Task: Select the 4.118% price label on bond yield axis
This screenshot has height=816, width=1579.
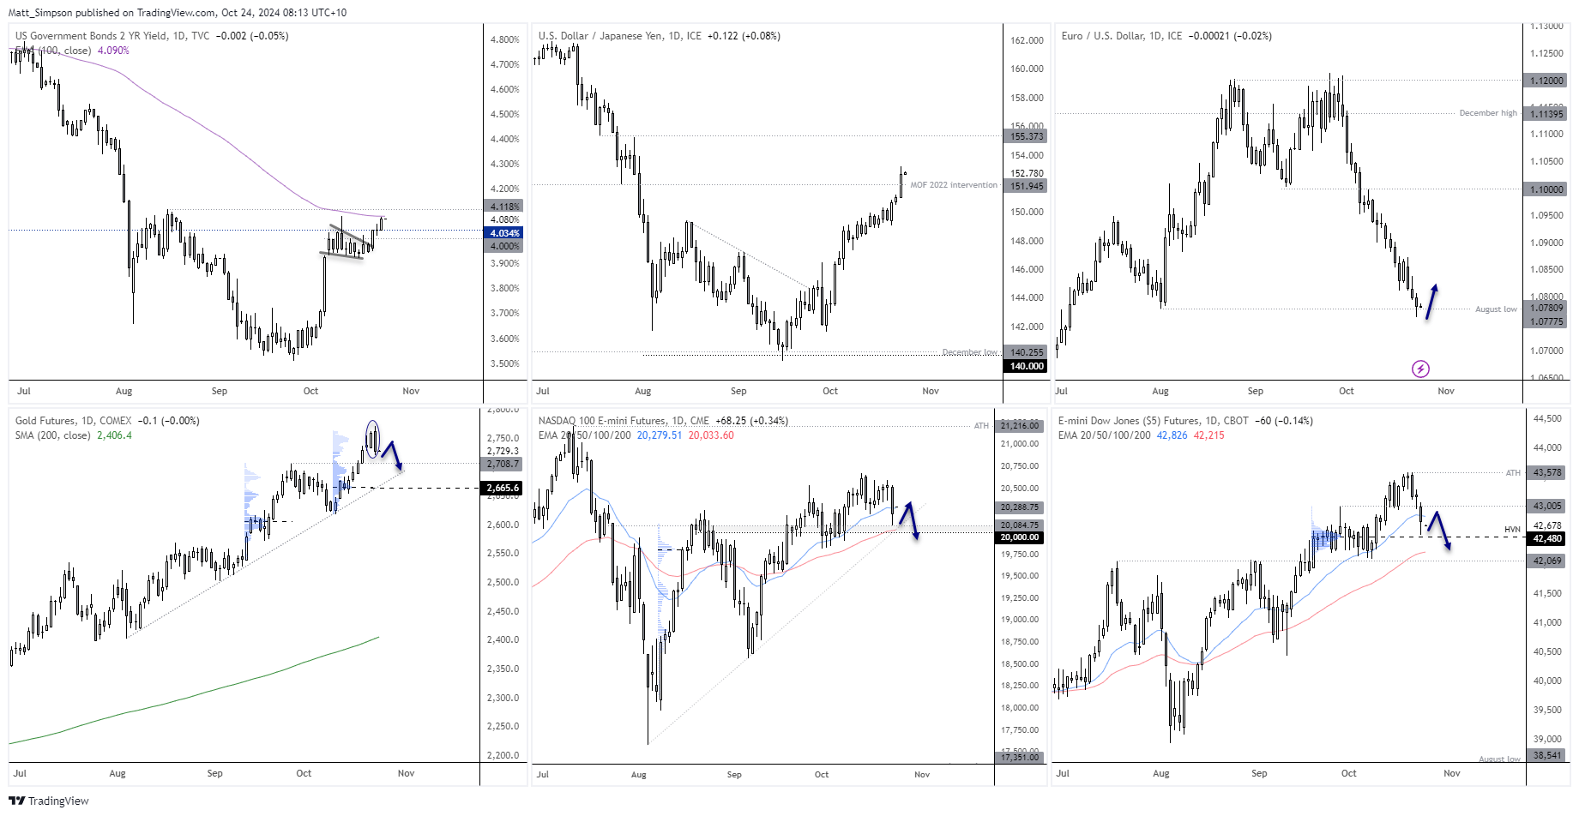Action: 504,207
